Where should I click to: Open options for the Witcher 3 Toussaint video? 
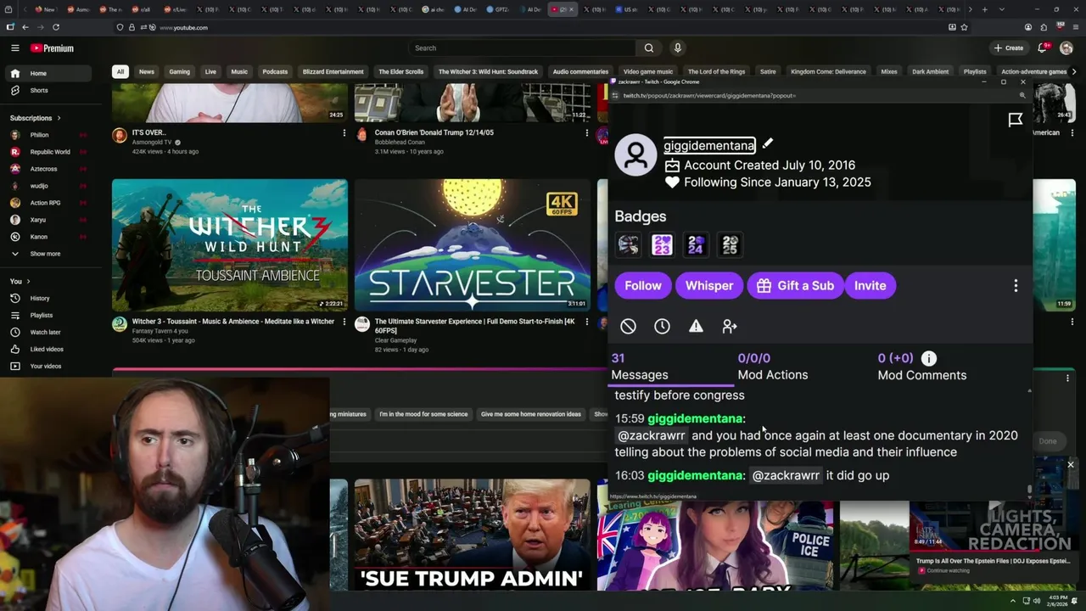(344, 322)
